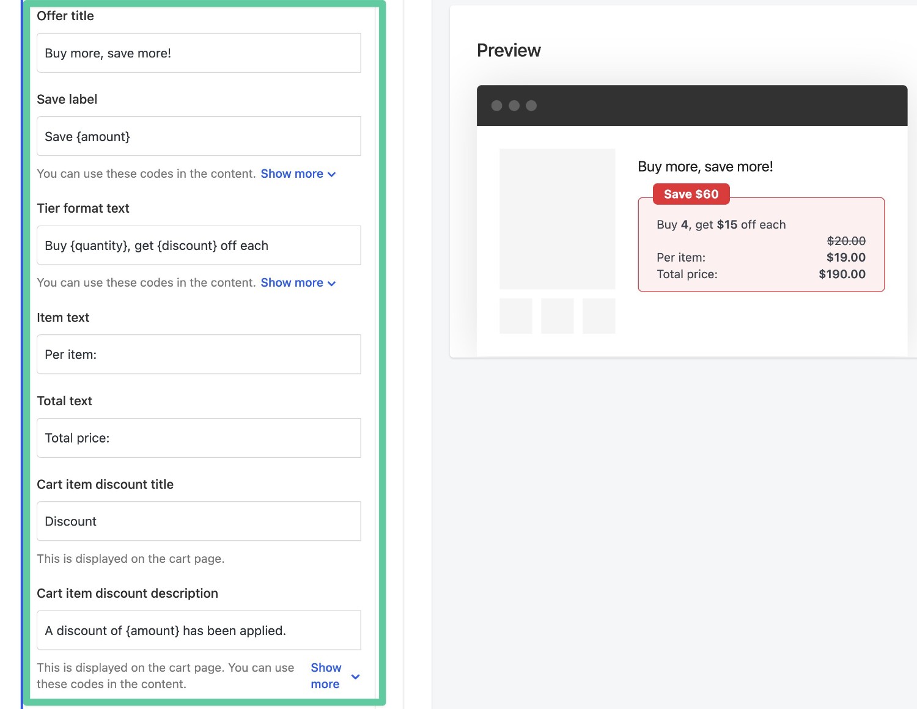Click the Save $60 badge in preview

[x=691, y=194]
